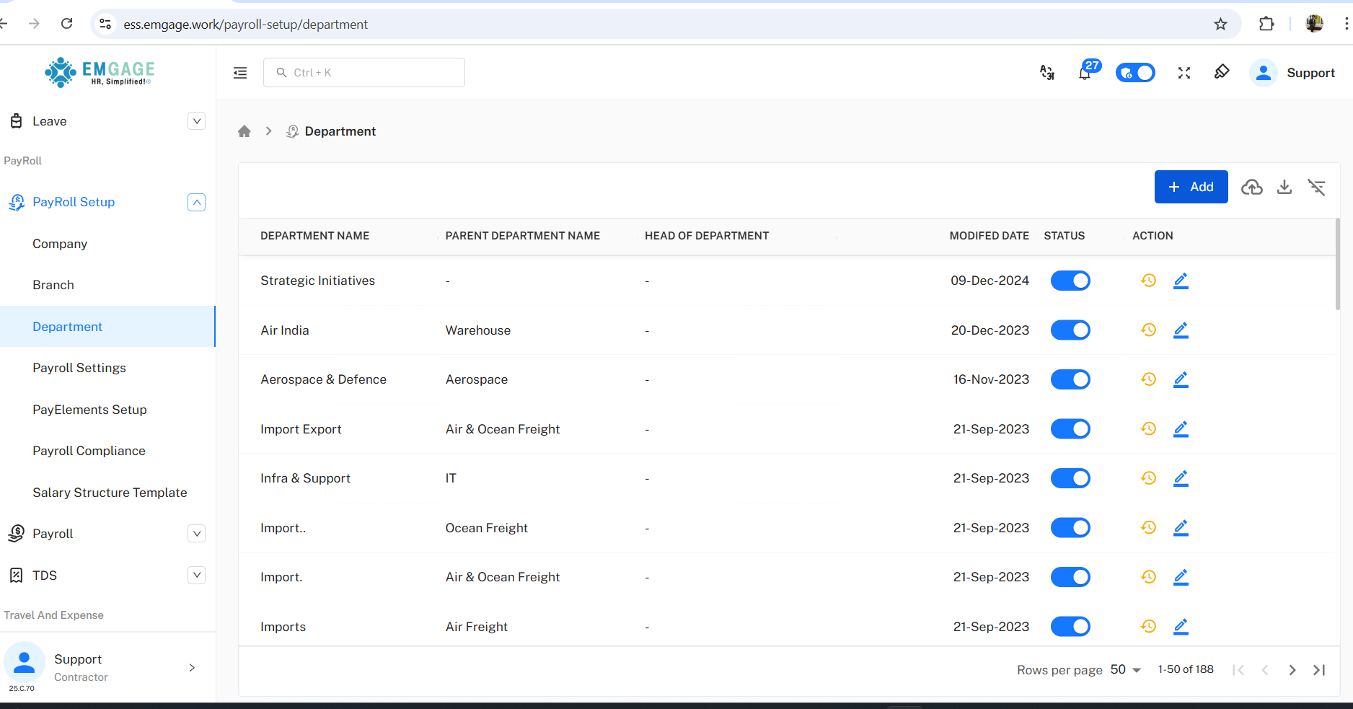
Task: Click the Add department button
Action: [1191, 187]
